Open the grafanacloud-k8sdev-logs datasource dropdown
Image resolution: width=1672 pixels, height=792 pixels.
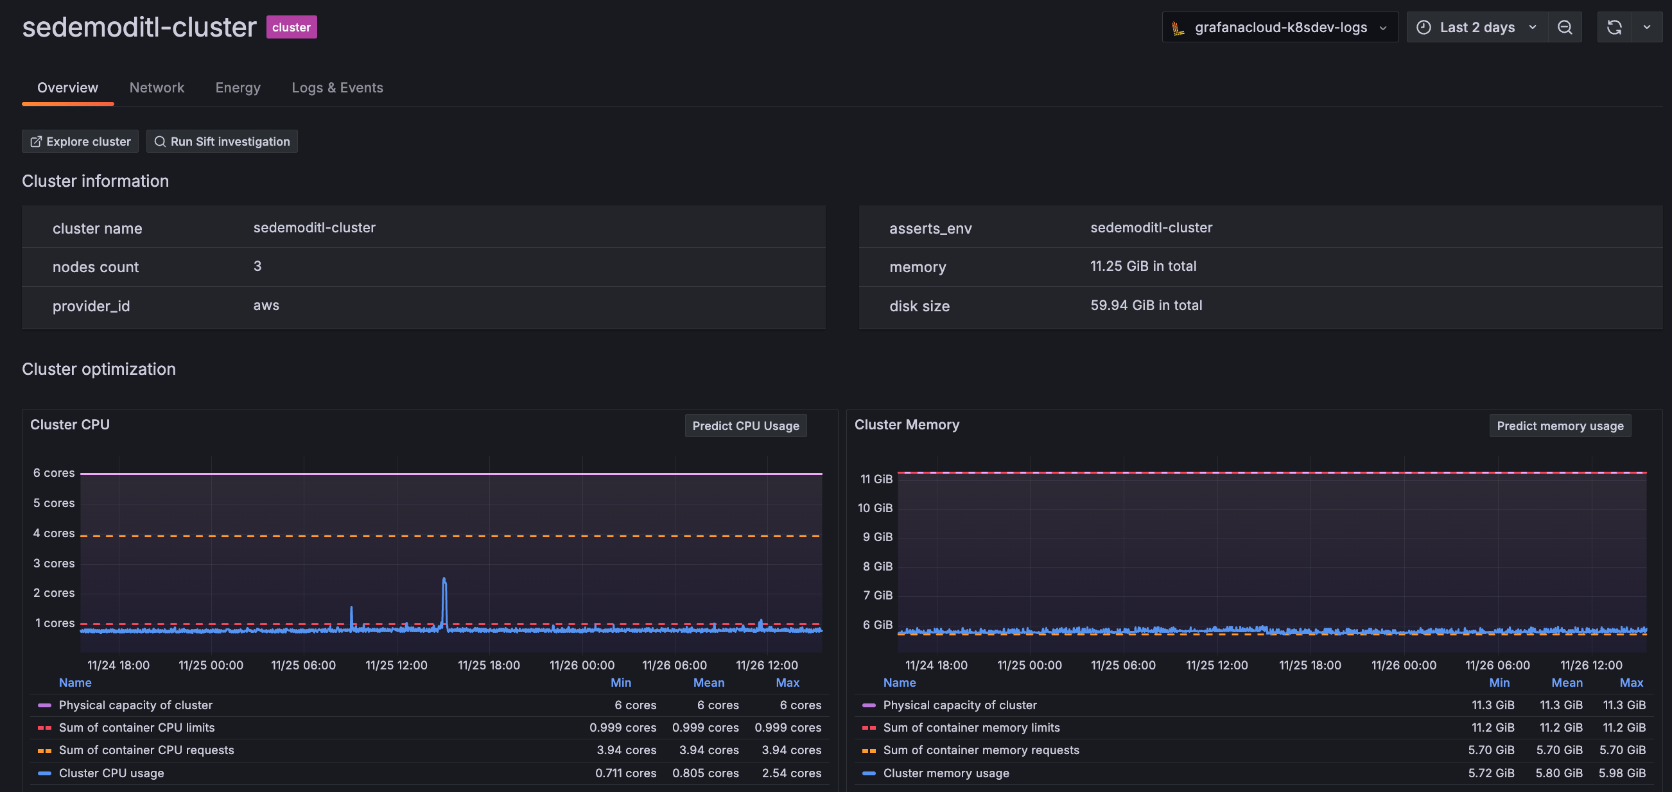coord(1280,27)
